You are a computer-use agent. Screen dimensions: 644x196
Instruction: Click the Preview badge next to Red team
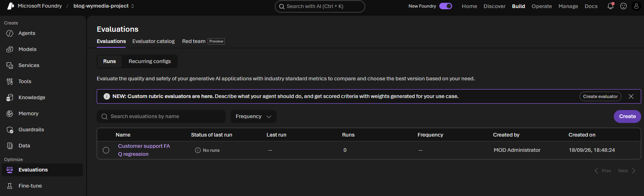(216, 41)
